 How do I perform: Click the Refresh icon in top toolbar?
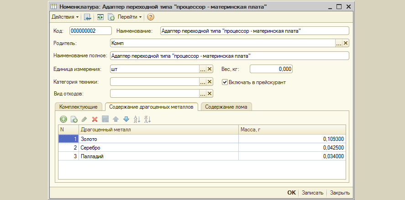(100, 17)
